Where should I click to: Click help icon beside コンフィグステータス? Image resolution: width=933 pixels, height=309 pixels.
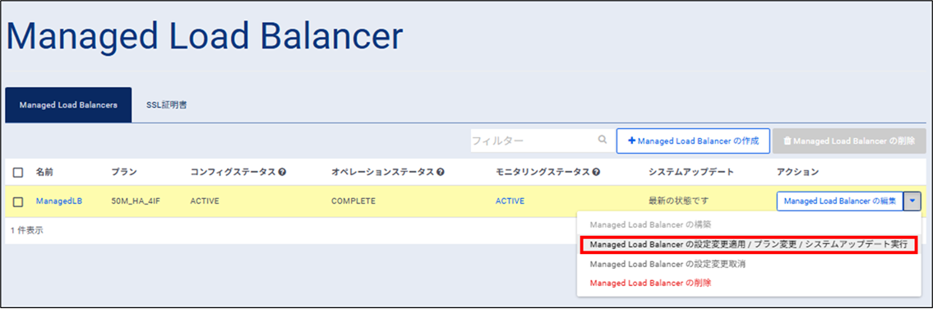(x=283, y=172)
